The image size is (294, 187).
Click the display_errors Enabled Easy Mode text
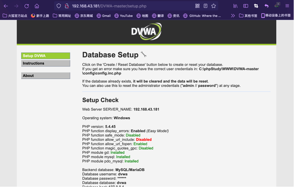pos(150,131)
